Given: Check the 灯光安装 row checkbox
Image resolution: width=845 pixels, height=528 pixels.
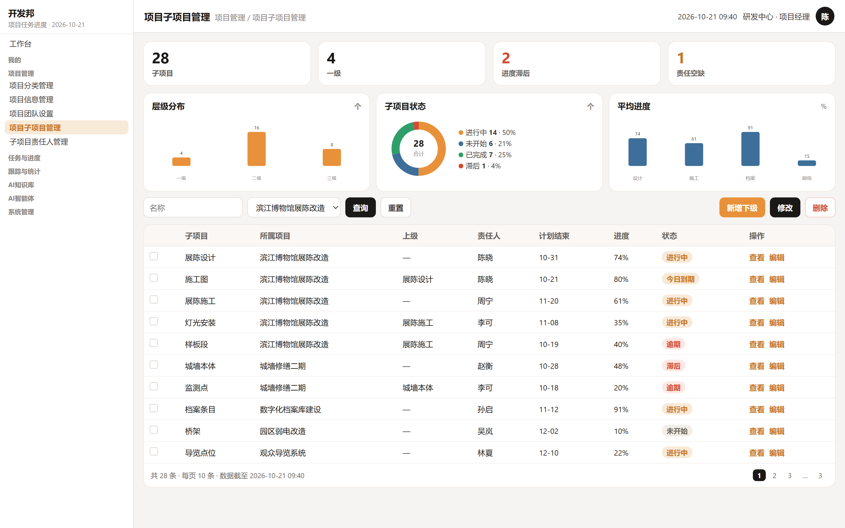Looking at the screenshot, I should (x=154, y=321).
